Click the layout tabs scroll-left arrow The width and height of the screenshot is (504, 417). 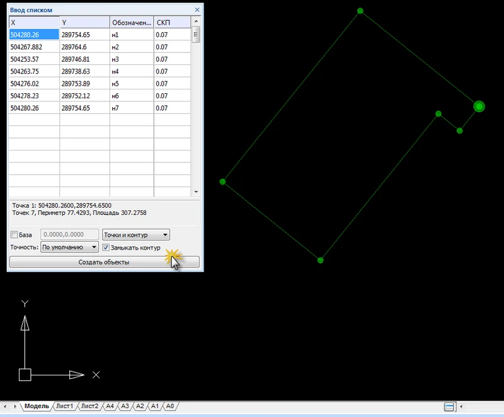(x=6, y=406)
